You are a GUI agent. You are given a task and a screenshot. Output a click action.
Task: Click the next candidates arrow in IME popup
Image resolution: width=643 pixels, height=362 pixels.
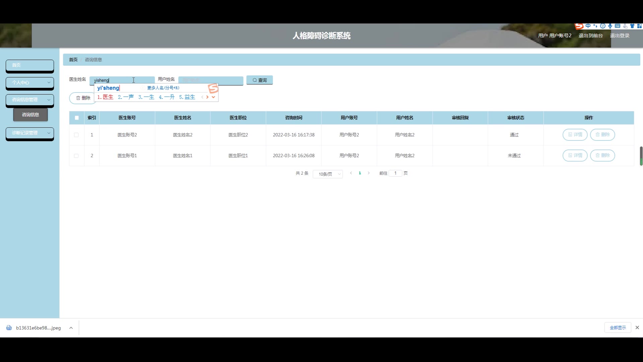point(207,97)
